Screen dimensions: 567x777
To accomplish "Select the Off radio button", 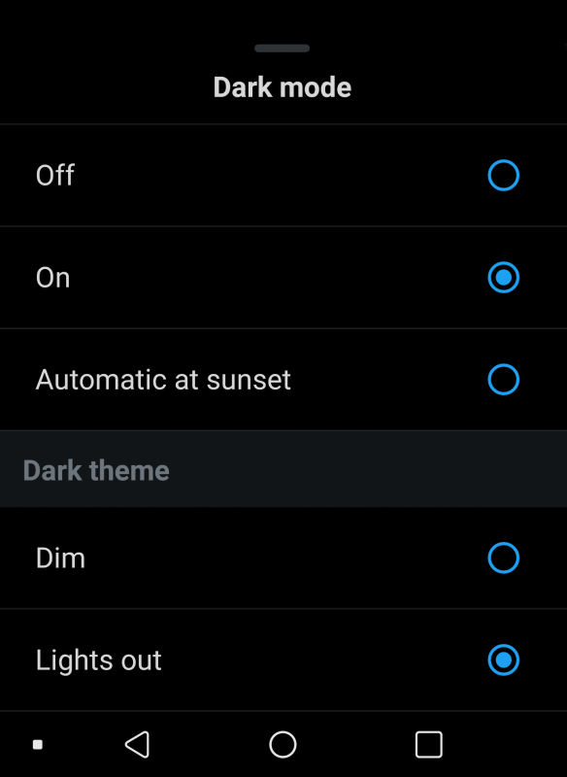I will [x=504, y=175].
